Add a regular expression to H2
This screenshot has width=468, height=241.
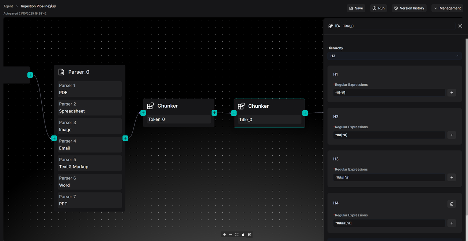point(452,135)
